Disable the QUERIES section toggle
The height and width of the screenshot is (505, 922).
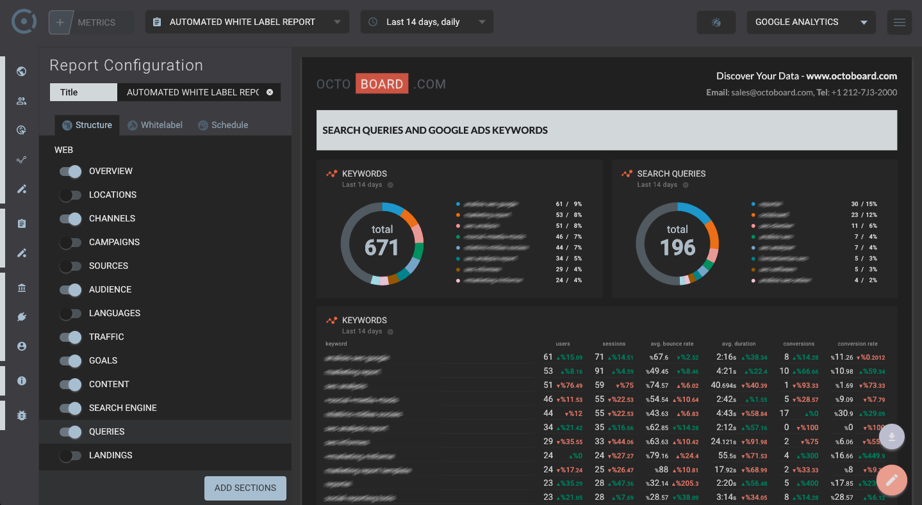point(70,432)
